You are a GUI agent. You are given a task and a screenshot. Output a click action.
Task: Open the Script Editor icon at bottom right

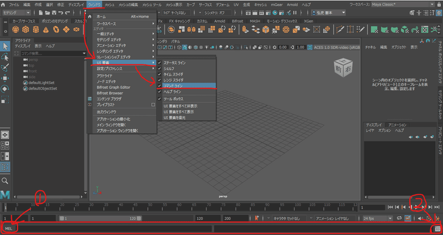437,228
